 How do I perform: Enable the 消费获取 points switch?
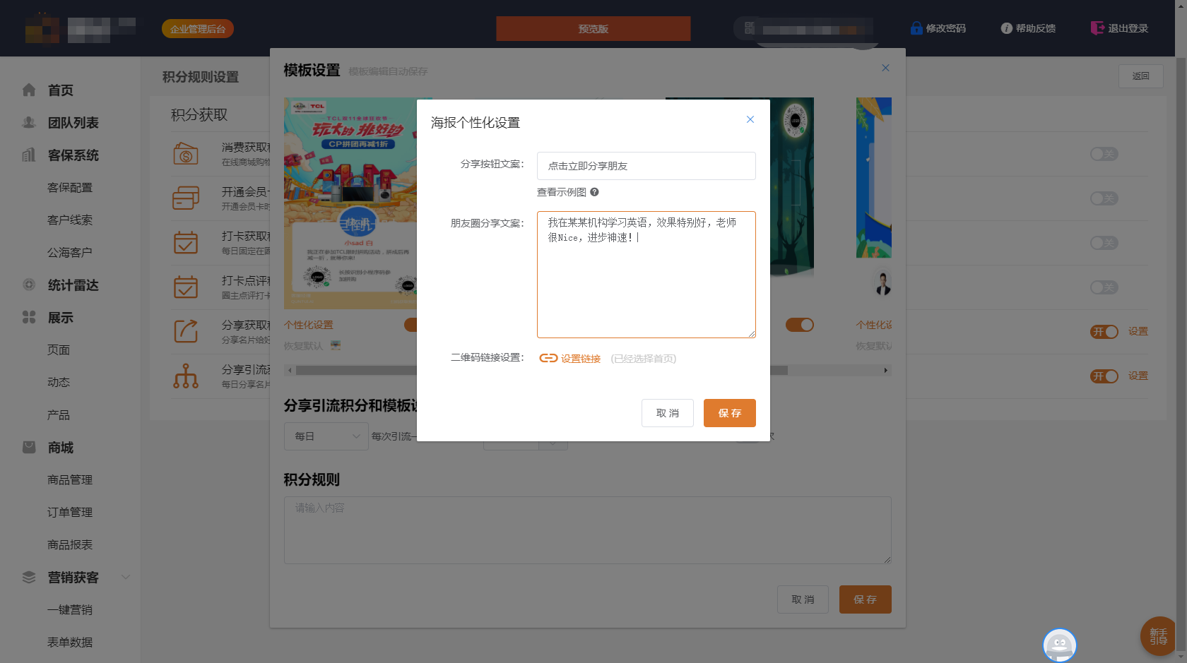(1104, 154)
